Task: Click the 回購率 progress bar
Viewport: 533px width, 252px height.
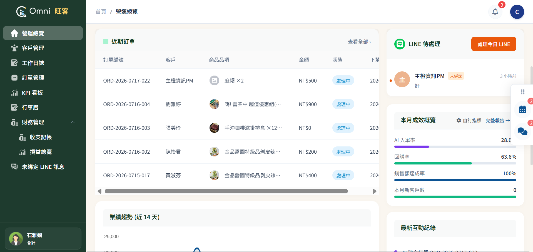Action: tap(455, 163)
